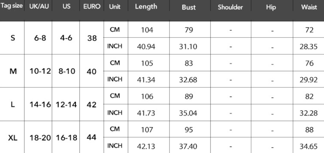
Task: Click the length value 107
Action: 147,130
